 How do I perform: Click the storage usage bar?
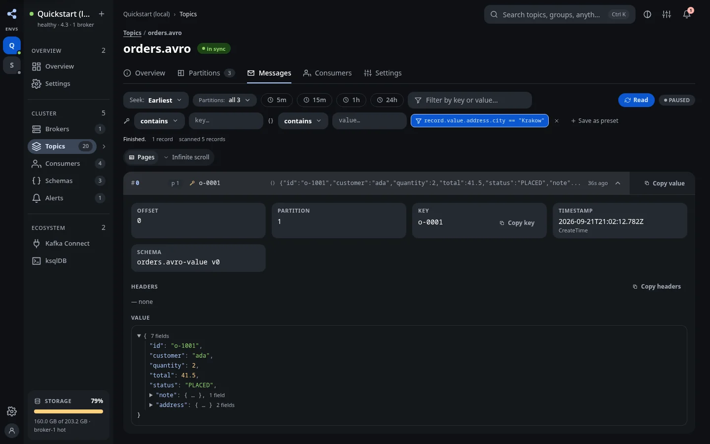point(69,411)
